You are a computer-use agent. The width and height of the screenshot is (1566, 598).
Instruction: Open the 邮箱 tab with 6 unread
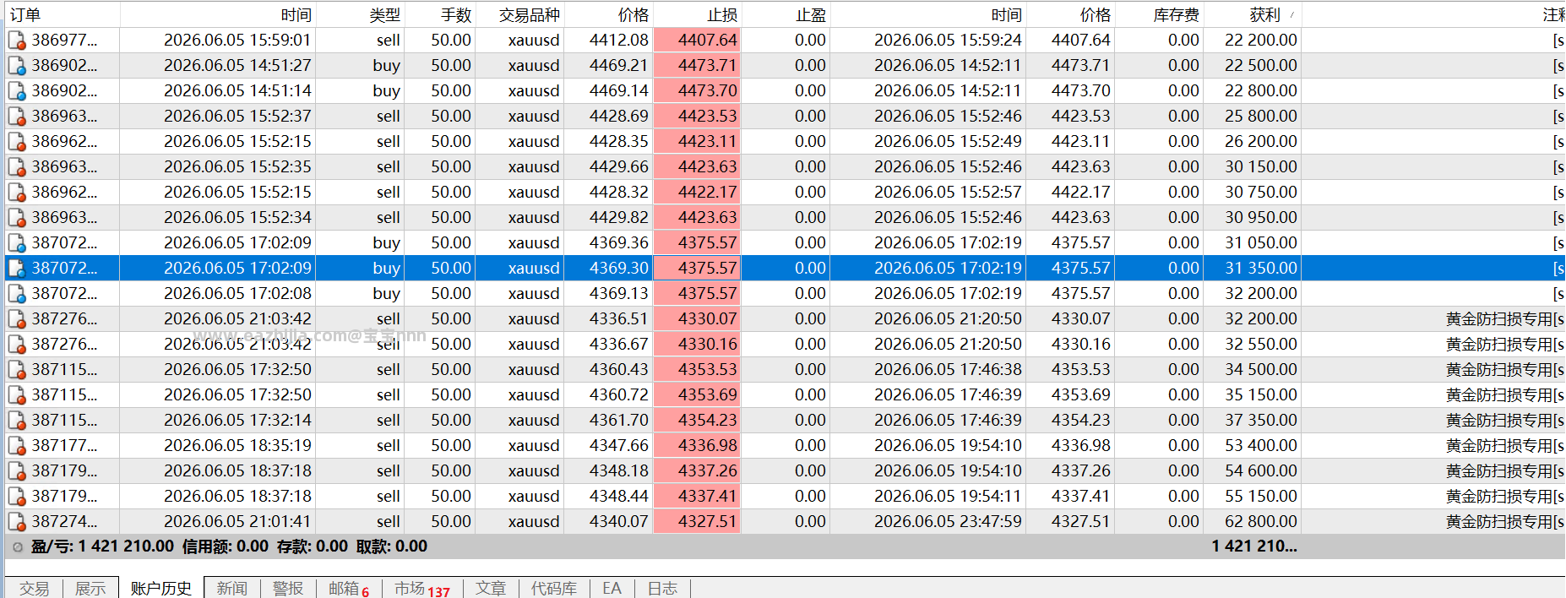[349, 589]
